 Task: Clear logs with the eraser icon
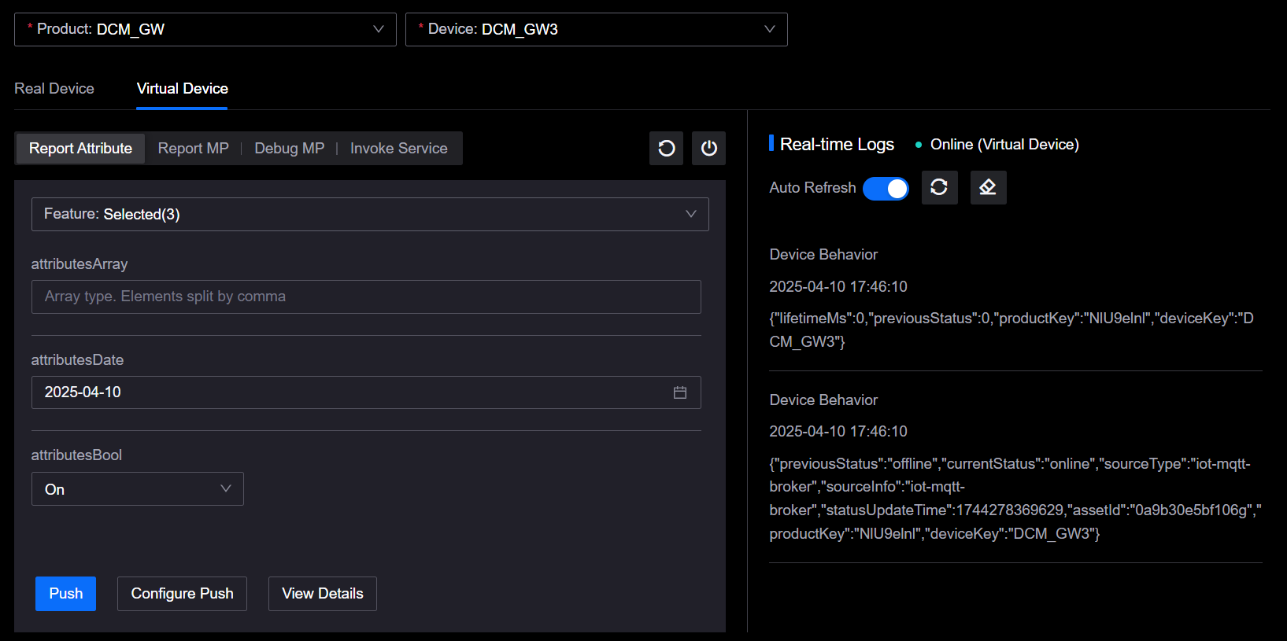988,187
